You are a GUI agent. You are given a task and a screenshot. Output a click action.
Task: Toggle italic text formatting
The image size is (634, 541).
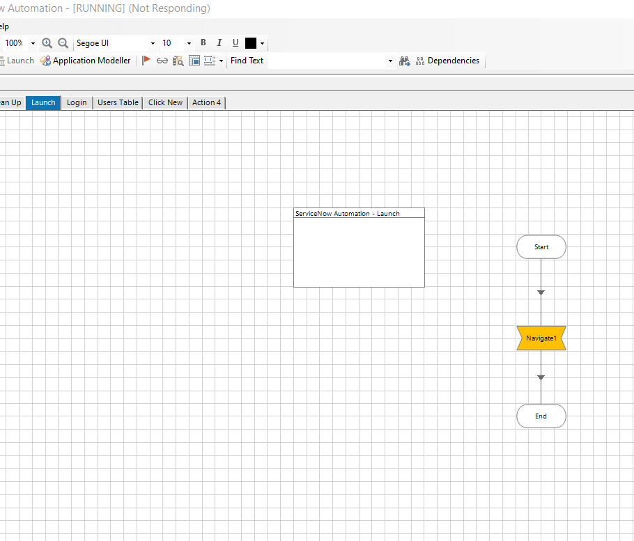tap(219, 43)
